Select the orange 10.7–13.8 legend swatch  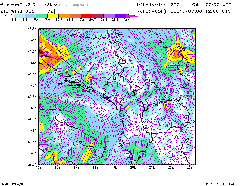click(x=64, y=16)
